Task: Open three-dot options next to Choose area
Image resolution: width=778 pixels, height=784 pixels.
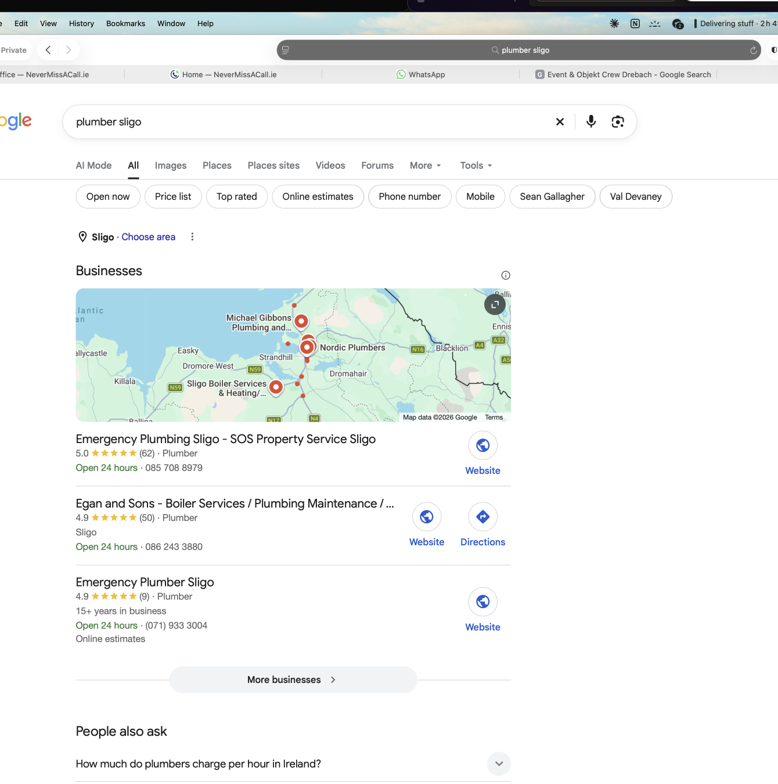Action: click(192, 237)
